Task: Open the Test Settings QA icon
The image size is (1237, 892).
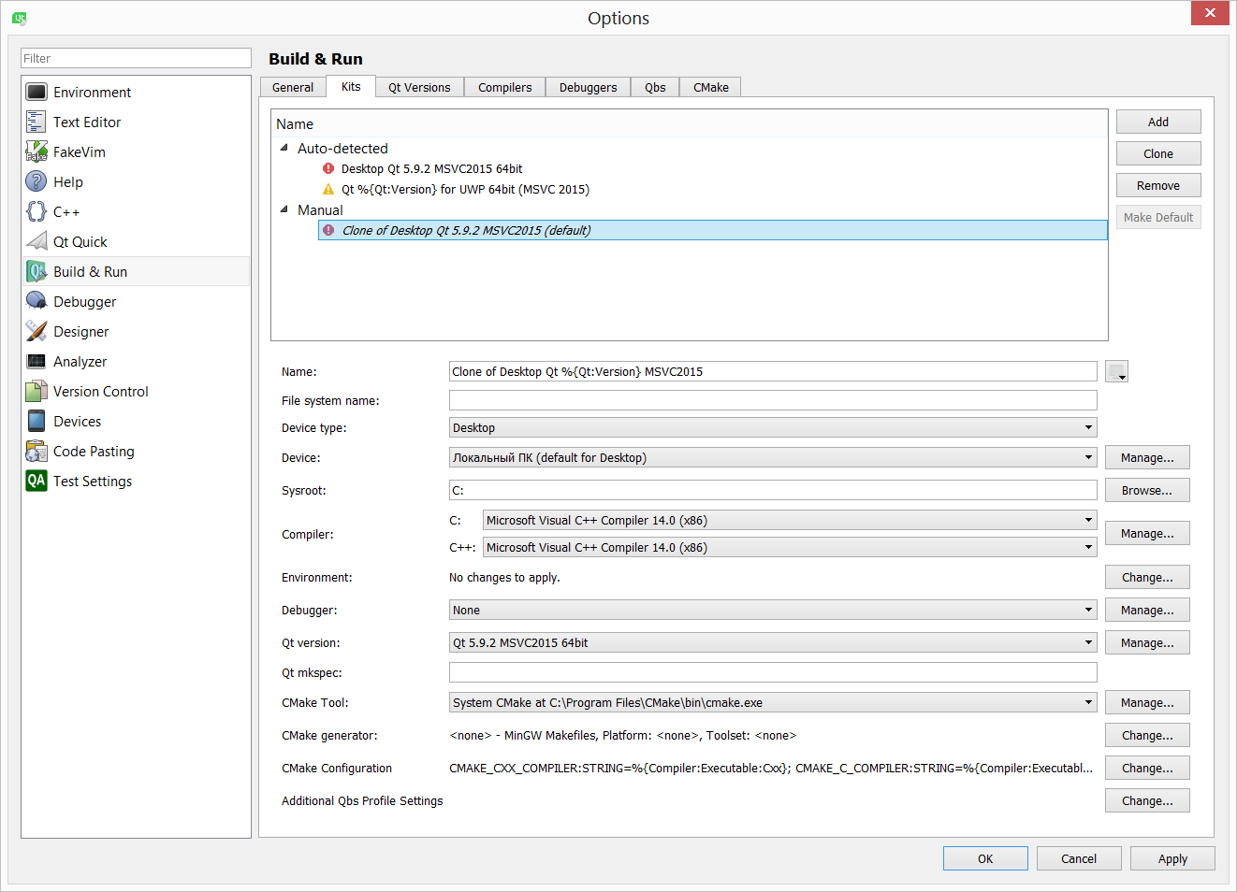Action: [36, 481]
